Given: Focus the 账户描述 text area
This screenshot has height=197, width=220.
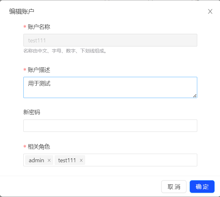Looking at the screenshot, I should click(110, 87).
